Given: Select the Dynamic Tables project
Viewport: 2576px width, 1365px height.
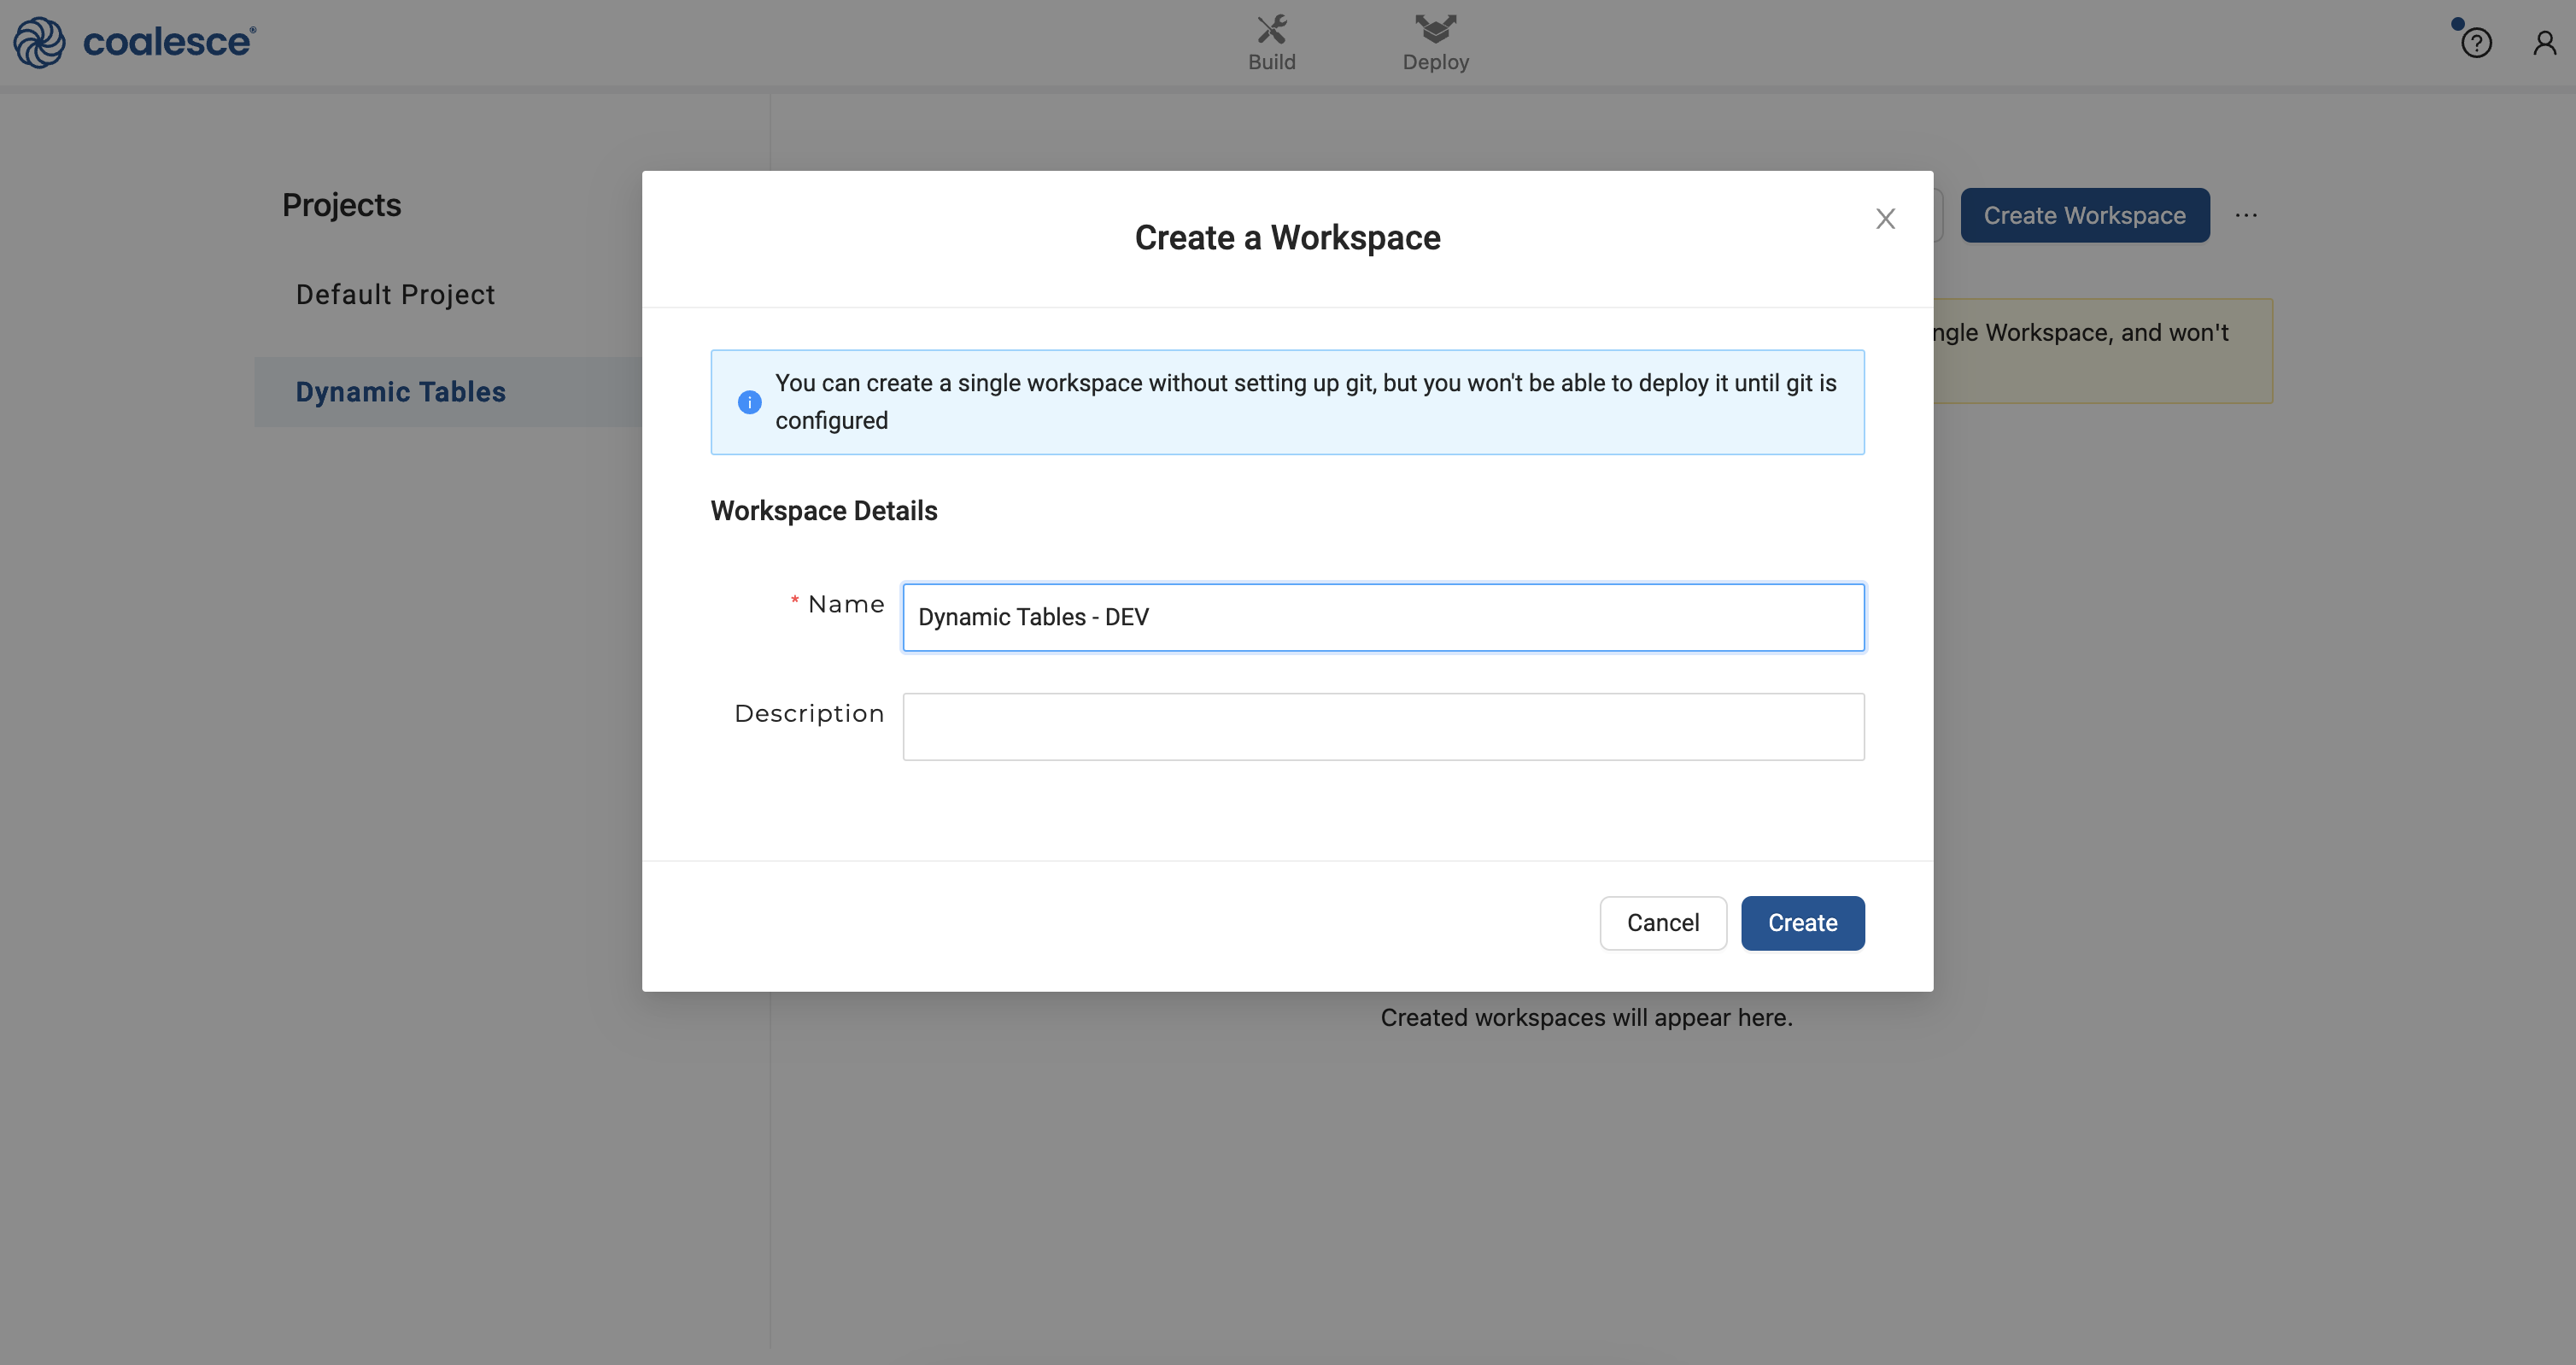Looking at the screenshot, I should click(x=400, y=392).
